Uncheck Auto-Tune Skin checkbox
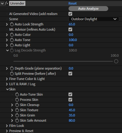Screen dimensions: 122x133 point(70,94)
